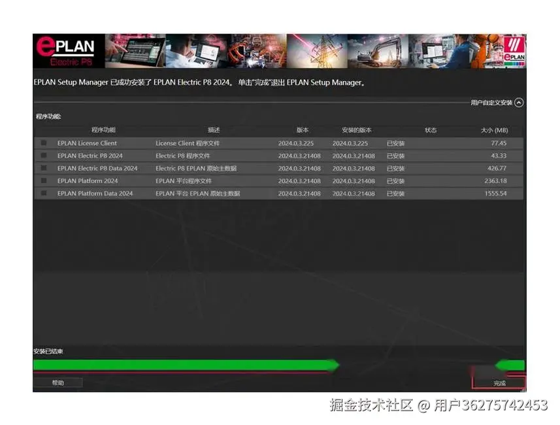The image size is (560, 425).
Task: Click the tablet photo in the banner
Action: point(135,51)
